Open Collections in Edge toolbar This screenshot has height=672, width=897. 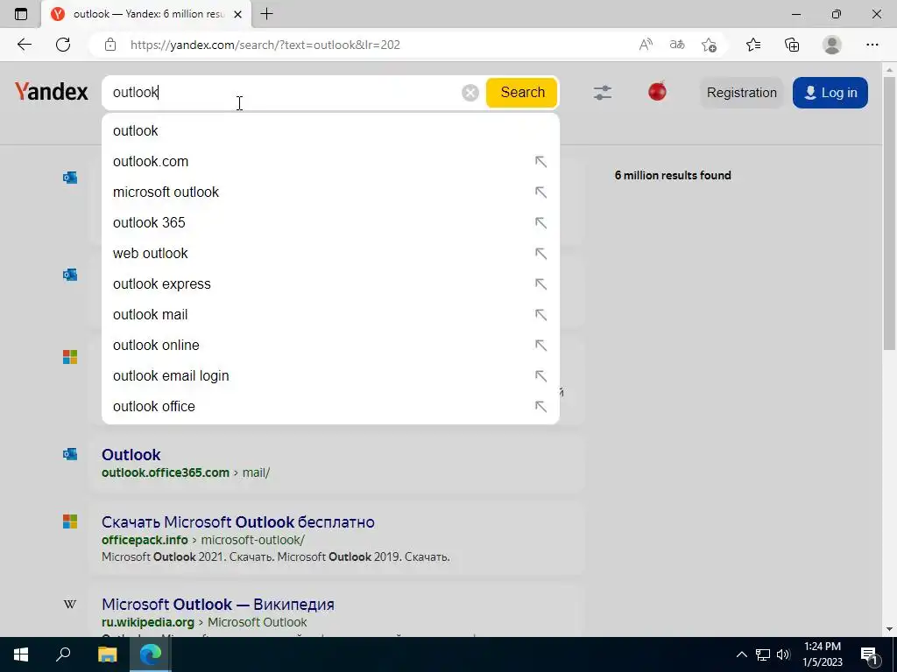(x=792, y=45)
